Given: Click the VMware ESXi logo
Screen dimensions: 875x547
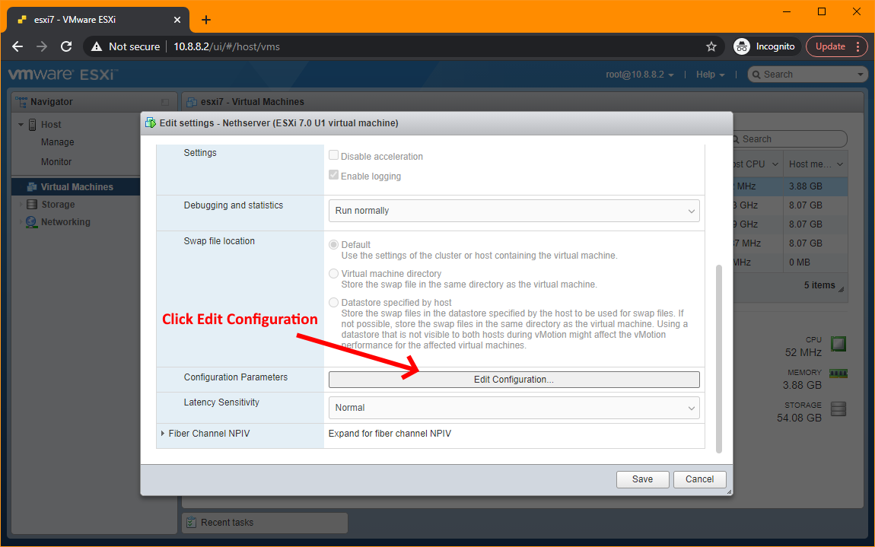Looking at the screenshot, I should tap(62, 75).
